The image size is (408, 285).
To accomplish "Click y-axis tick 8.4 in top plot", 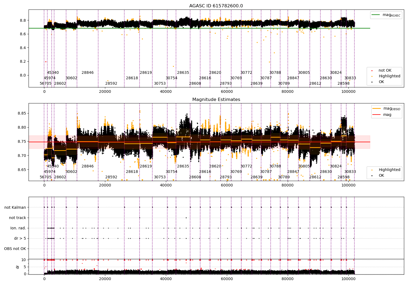I will (x=23, y=48).
